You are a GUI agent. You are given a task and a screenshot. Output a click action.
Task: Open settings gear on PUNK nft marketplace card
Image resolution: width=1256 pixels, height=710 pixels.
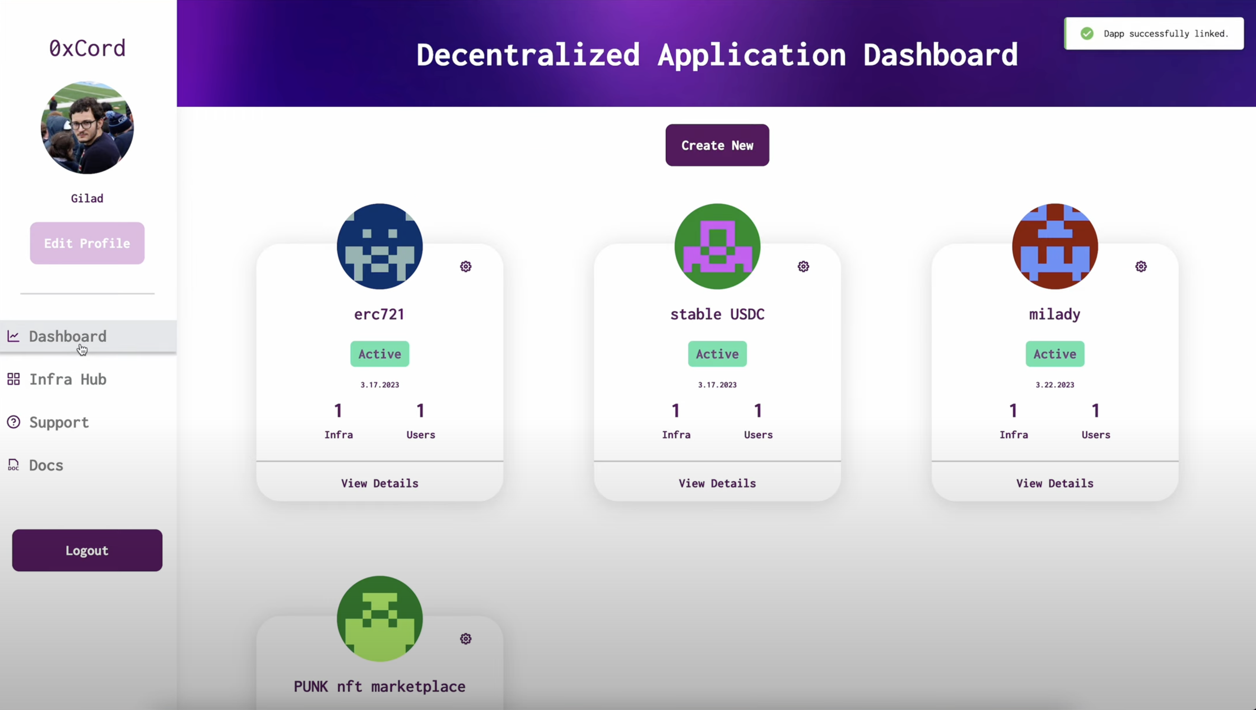(466, 639)
